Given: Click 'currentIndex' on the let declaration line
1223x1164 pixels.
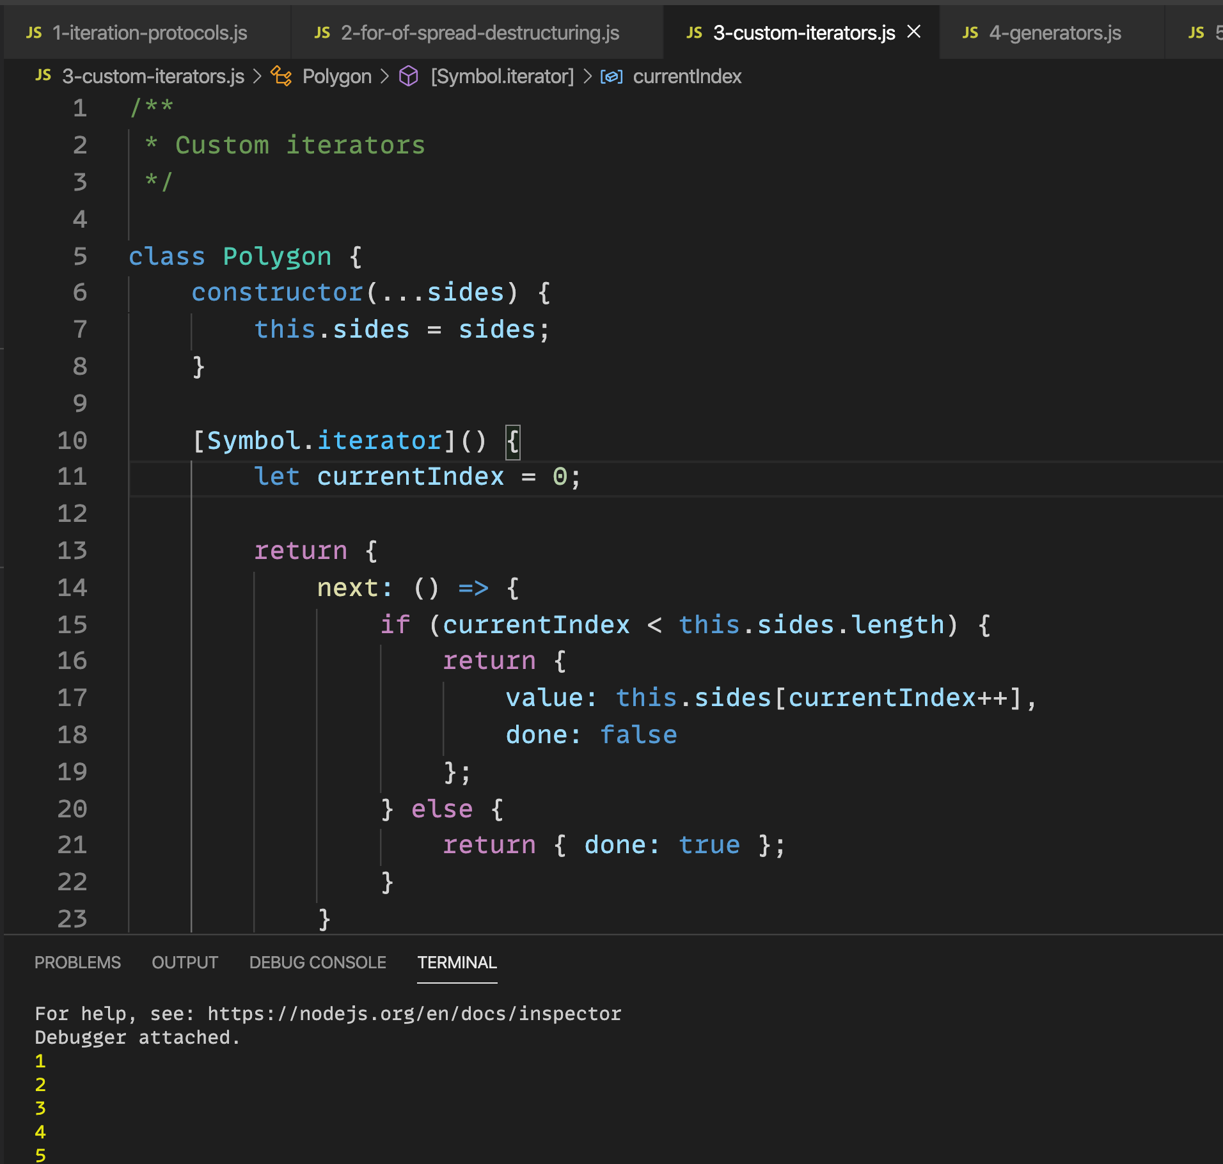Looking at the screenshot, I should tap(411, 476).
